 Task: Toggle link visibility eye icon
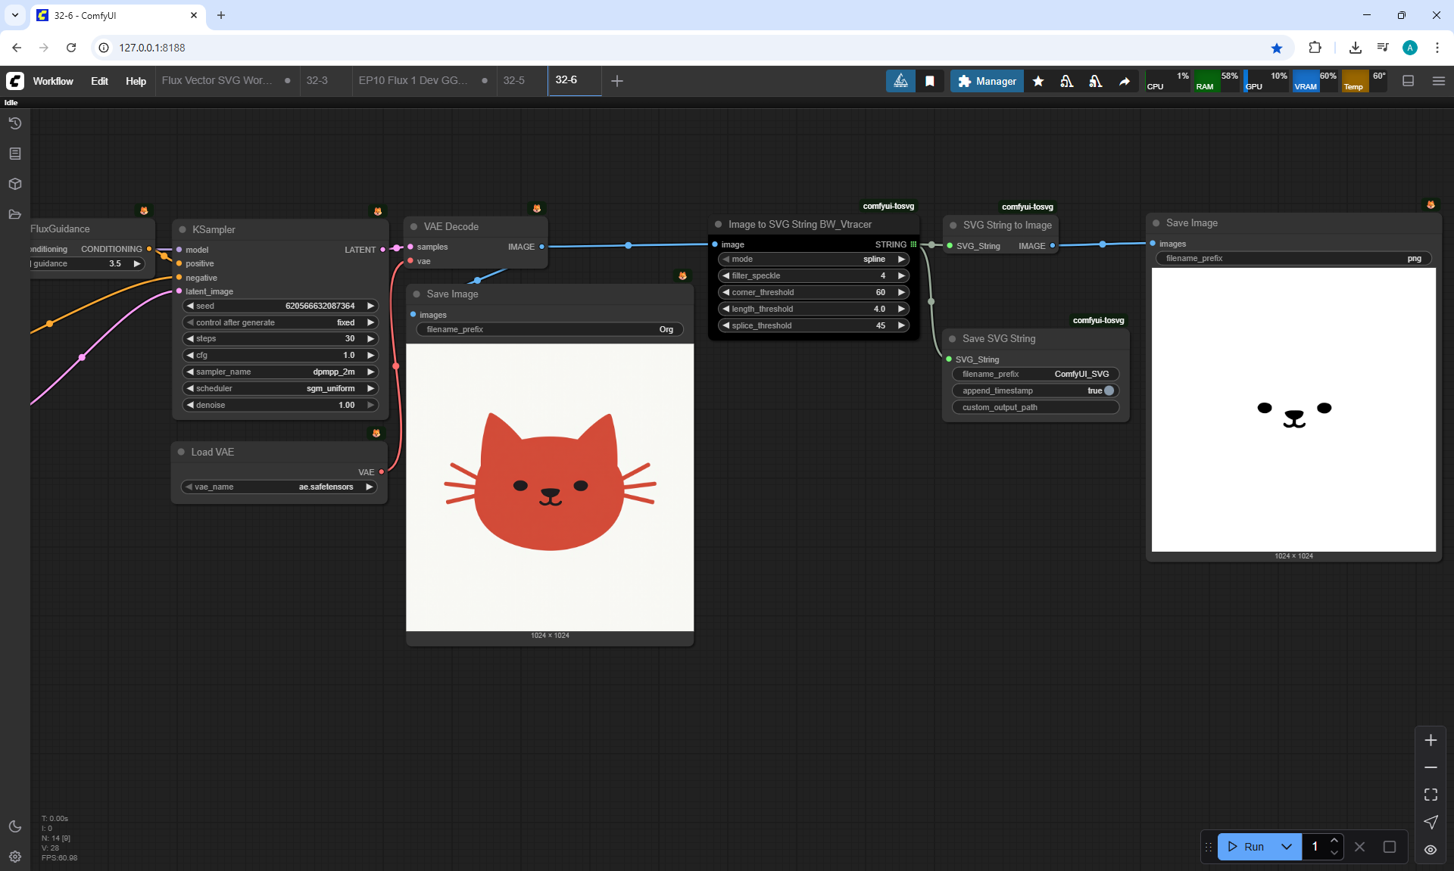point(1430,849)
